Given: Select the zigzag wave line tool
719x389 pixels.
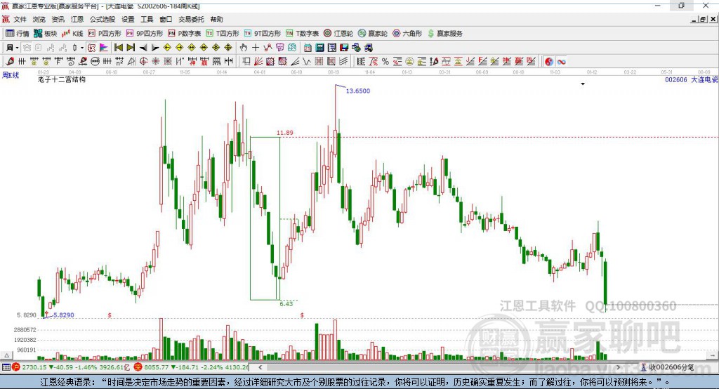Looking at the screenshot, I should tap(307, 62).
